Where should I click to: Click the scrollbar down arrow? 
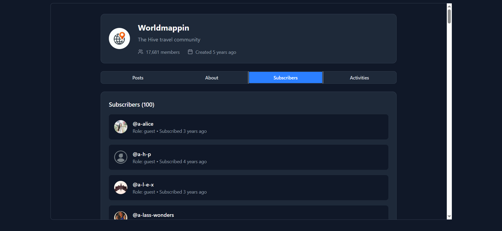(449, 216)
